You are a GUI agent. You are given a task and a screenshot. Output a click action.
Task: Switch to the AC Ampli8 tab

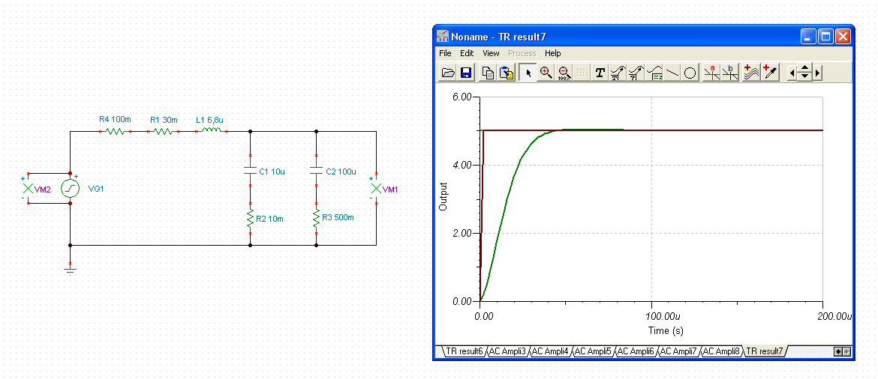pos(720,351)
